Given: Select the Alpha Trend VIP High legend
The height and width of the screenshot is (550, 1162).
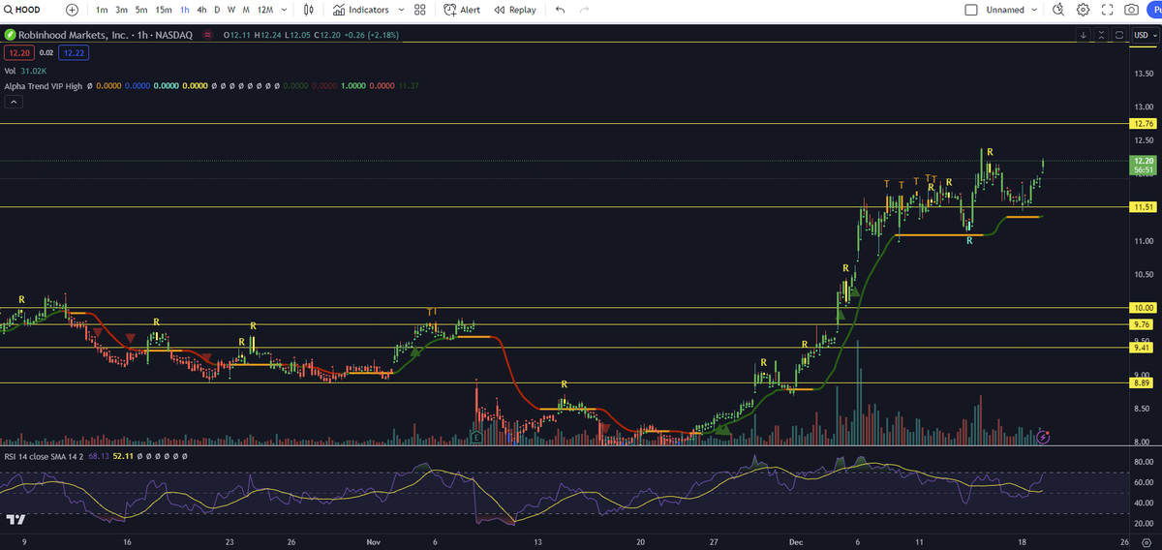Looking at the screenshot, I should [46, 85].
